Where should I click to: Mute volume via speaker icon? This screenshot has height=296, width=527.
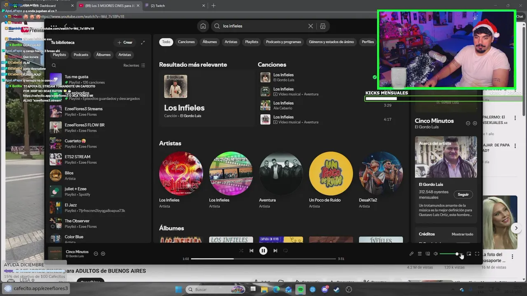click(x=436, y=254)
